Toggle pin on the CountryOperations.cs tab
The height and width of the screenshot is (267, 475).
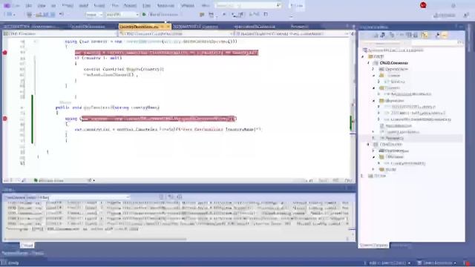pos(163,27)
